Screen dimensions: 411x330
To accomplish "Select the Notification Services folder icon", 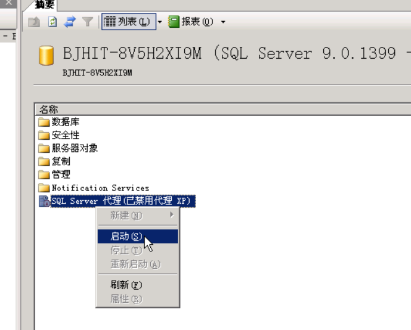I will coord(44,188).
